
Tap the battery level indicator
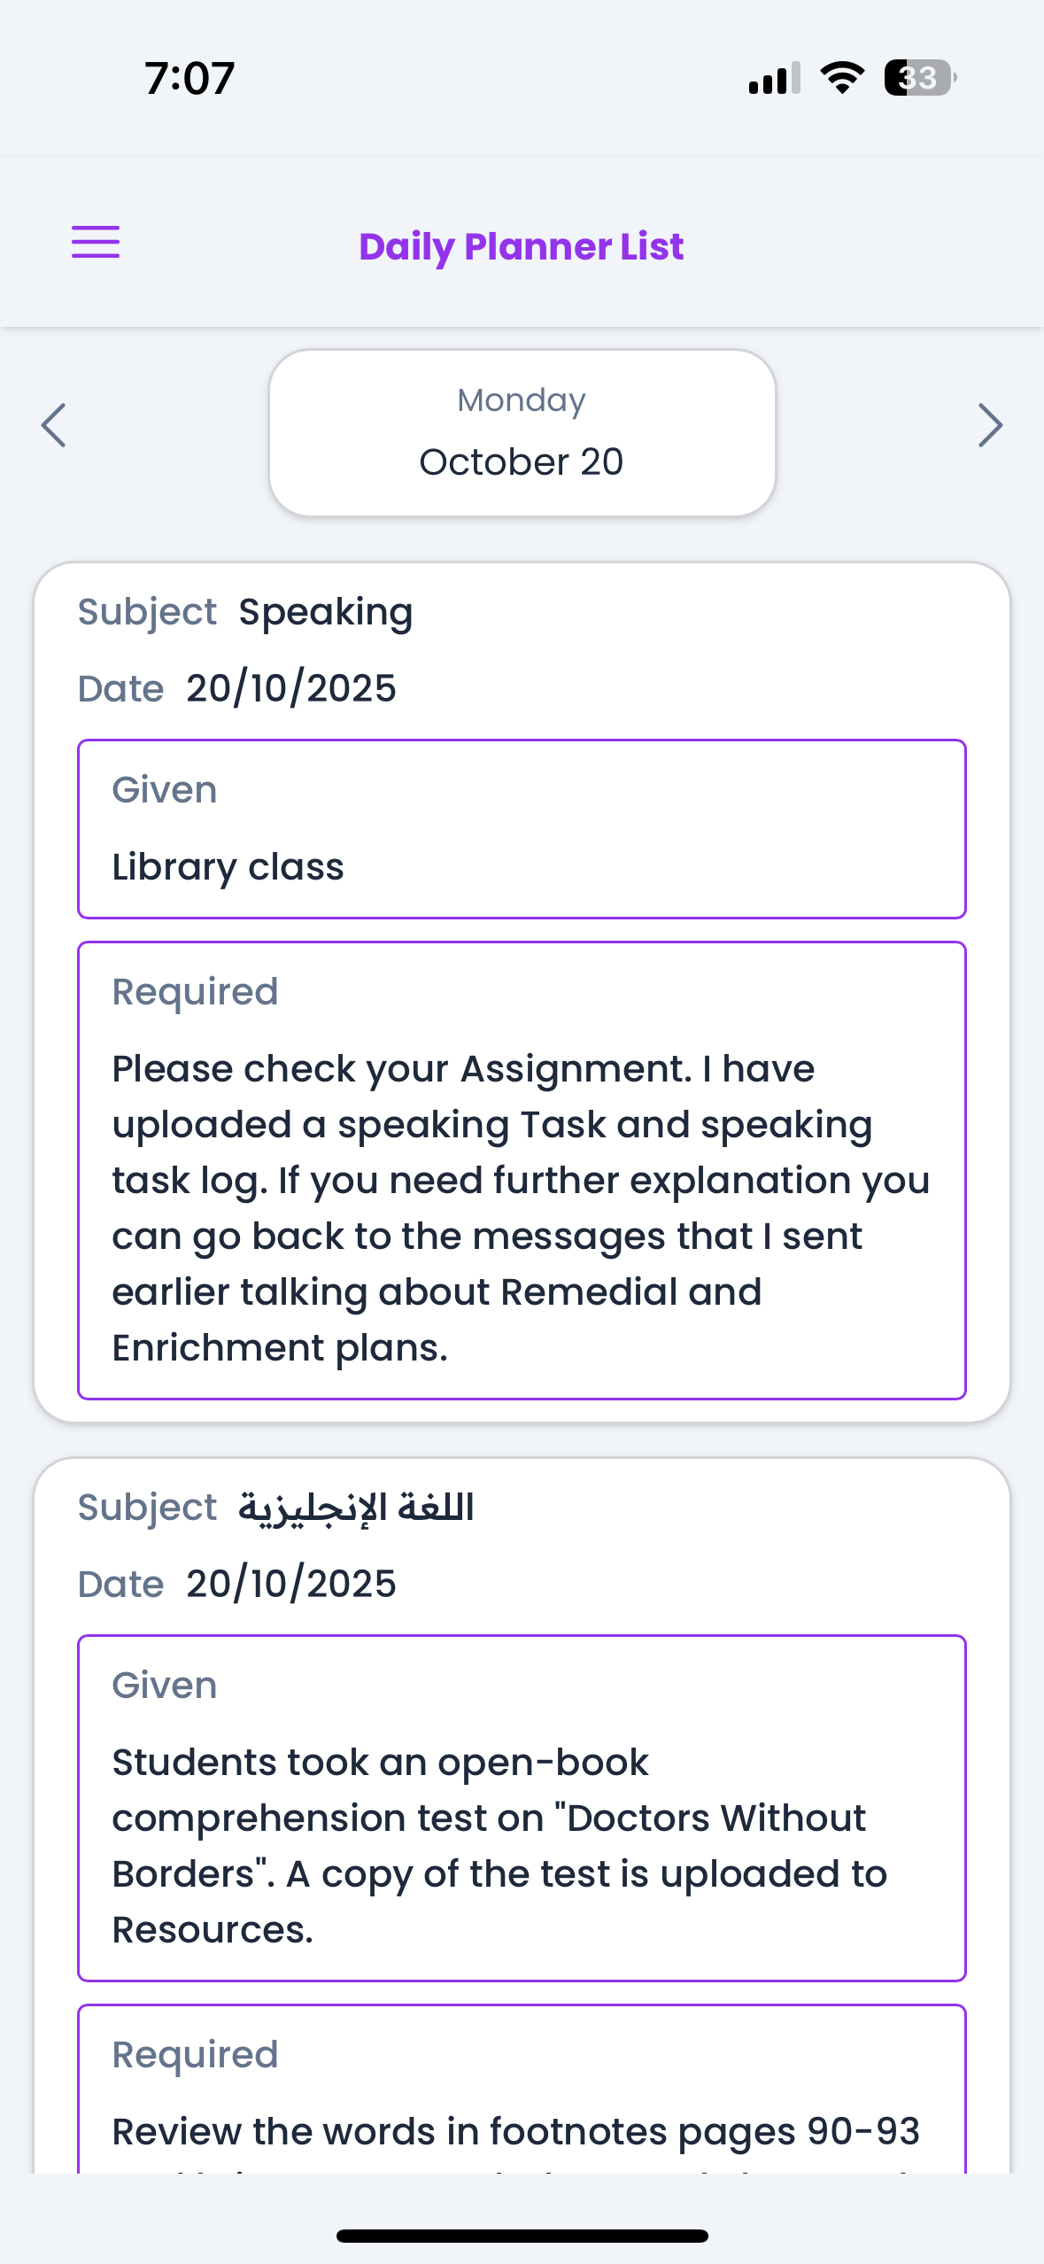click(x=919, y=78)
